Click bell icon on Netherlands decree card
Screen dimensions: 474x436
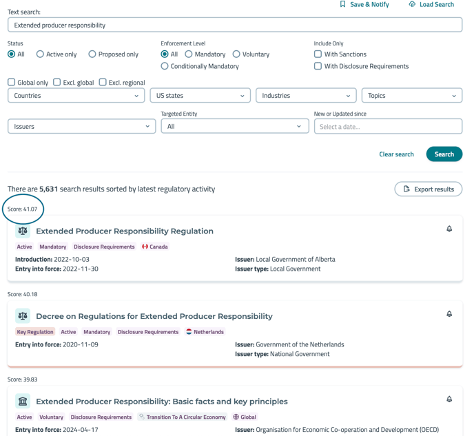coord(449,314)
